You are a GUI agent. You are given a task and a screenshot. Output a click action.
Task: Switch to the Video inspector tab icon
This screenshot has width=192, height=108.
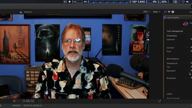point(165,12)
